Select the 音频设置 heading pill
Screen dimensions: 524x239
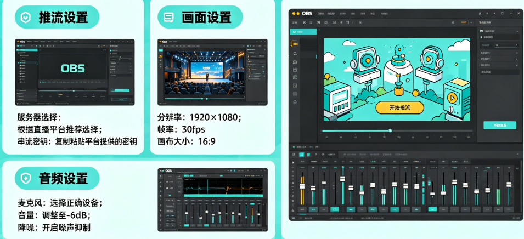click(57, 178)
